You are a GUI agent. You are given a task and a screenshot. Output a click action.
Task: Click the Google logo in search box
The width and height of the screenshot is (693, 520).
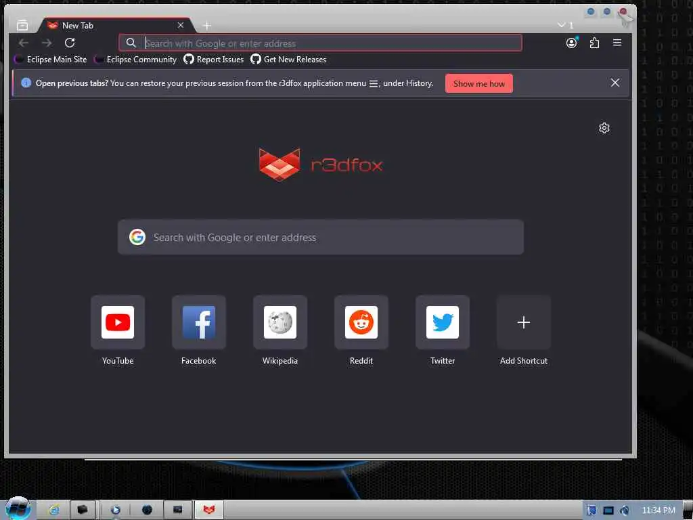tap(137, 237)
